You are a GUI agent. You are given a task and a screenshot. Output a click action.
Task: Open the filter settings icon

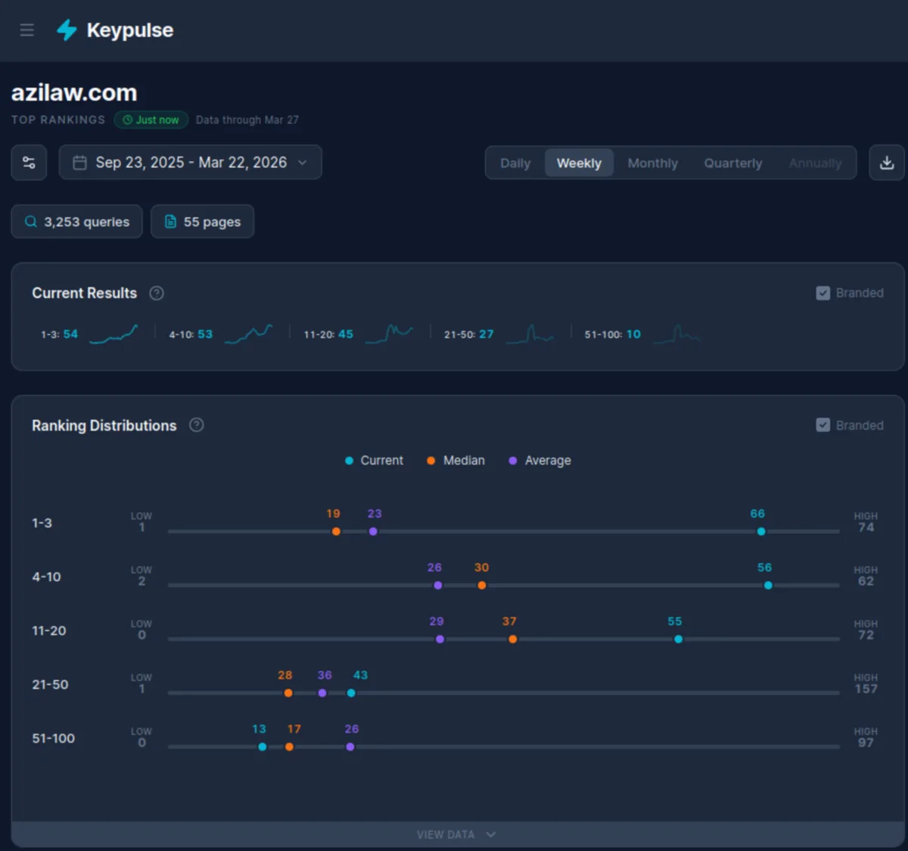[28, 162]
